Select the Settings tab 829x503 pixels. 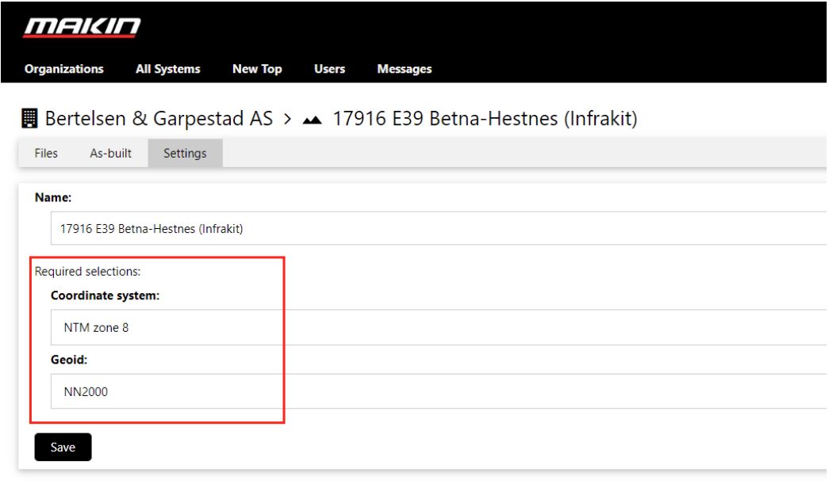click(185, 154)
